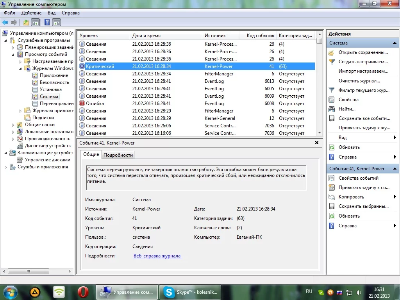Expand the Службы и приложения node

coord(5,167)
